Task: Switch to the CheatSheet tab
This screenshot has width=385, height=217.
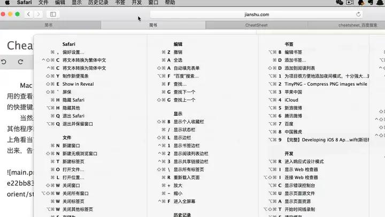Action: click(256, 25)
